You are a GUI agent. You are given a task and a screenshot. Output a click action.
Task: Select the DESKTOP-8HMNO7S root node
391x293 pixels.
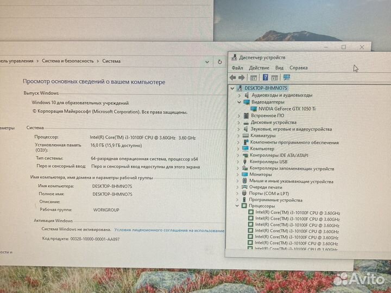[266, 88]
